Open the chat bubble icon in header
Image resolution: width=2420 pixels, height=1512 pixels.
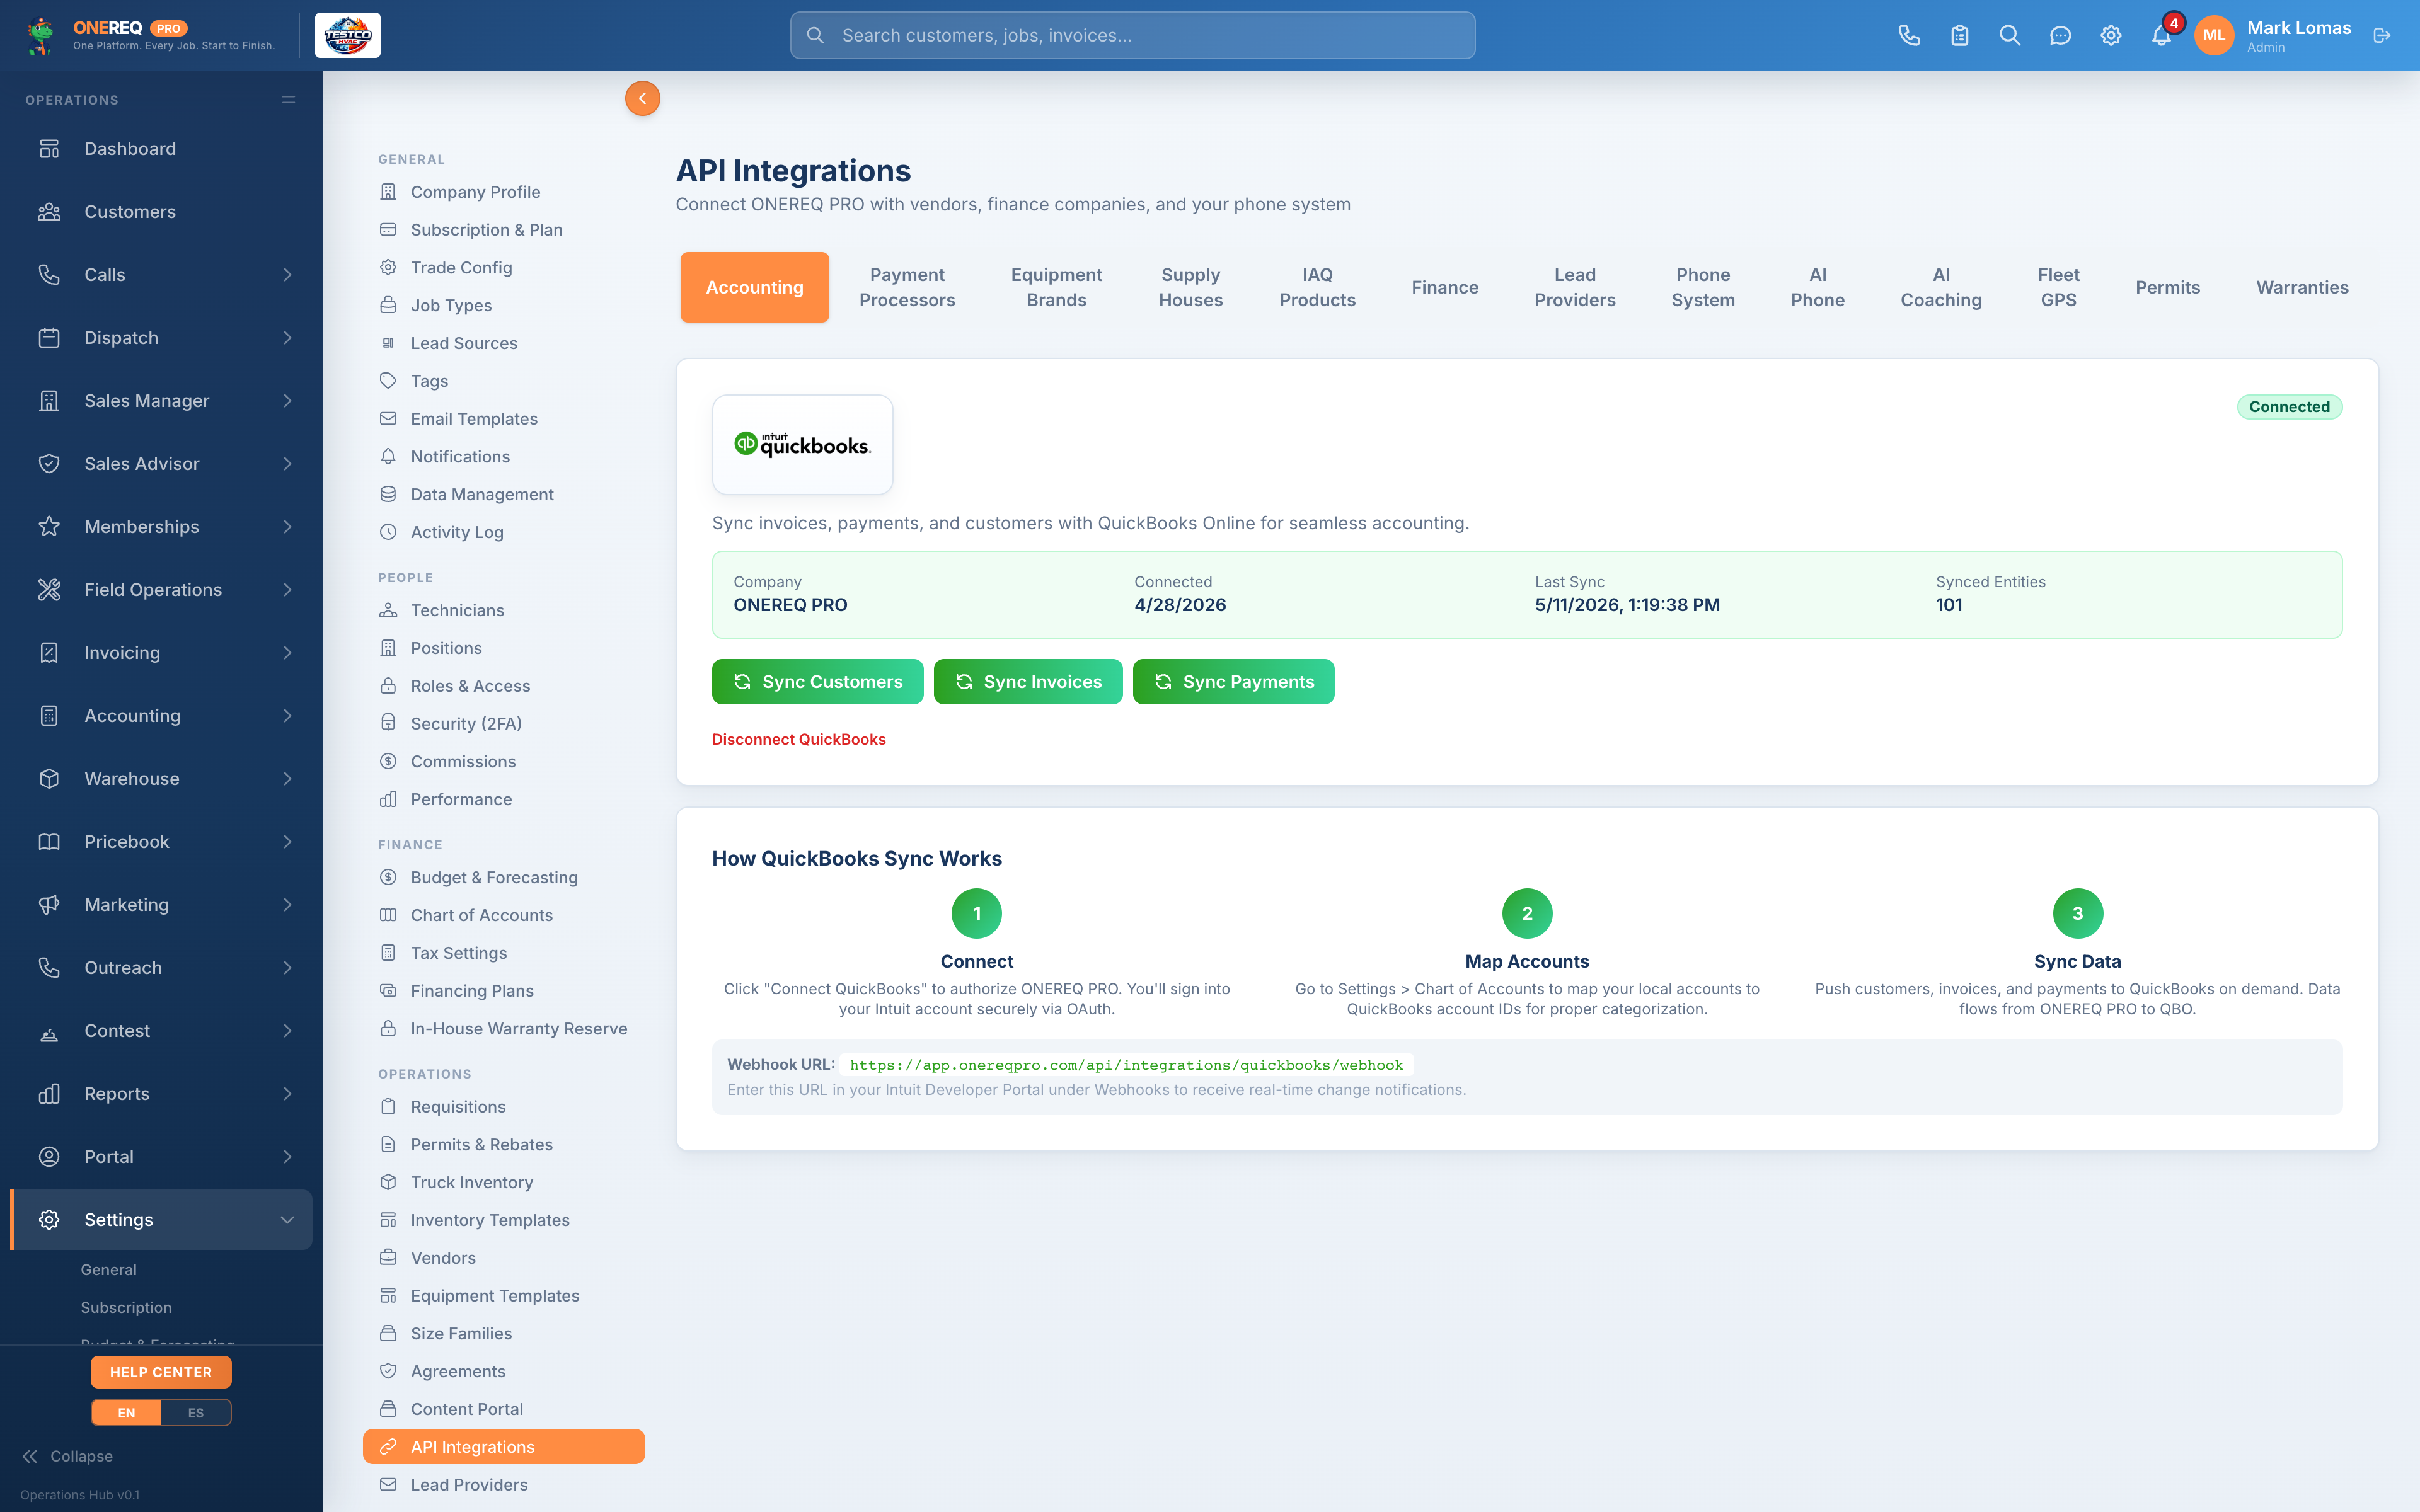click(2060, 35)
